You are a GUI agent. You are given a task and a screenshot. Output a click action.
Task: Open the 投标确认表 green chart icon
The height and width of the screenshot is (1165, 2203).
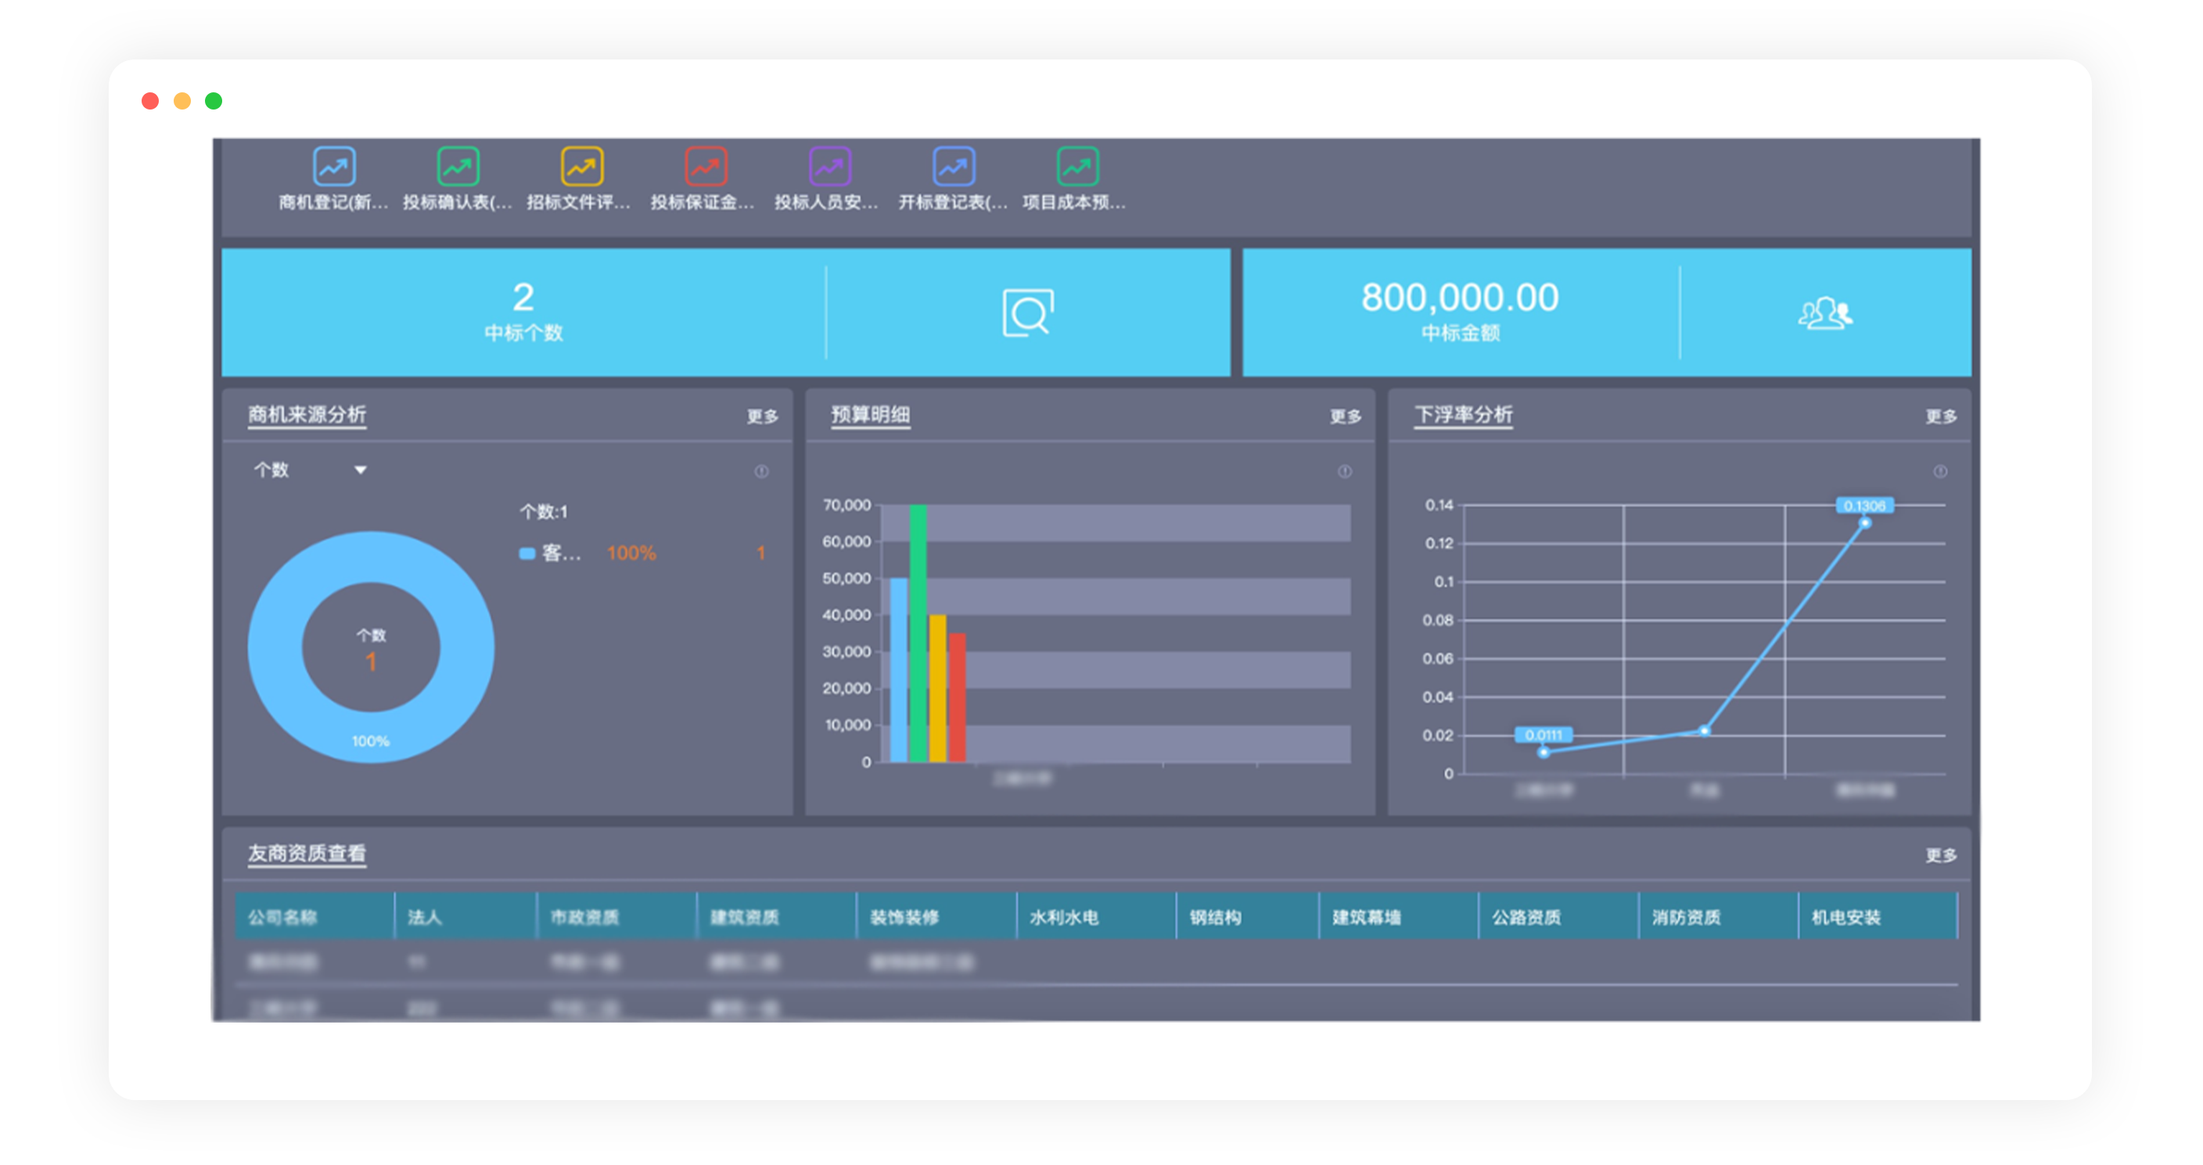(458, 167)
